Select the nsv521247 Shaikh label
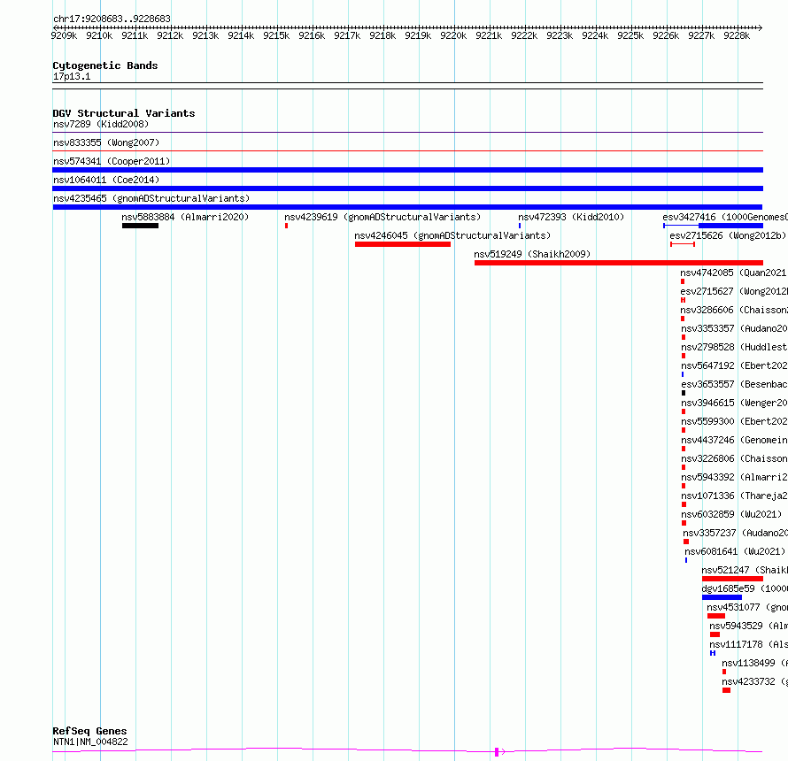788x761 pixels. click(x=745, y=570)
